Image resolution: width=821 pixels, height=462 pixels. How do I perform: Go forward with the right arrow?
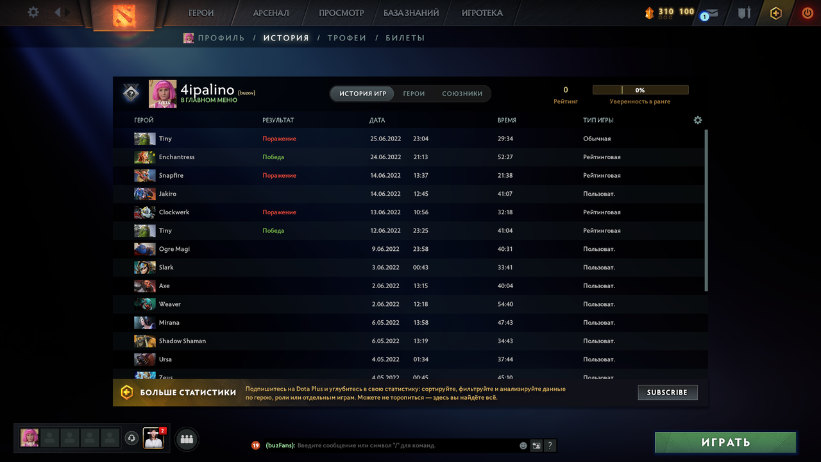(x=68, y=12)
